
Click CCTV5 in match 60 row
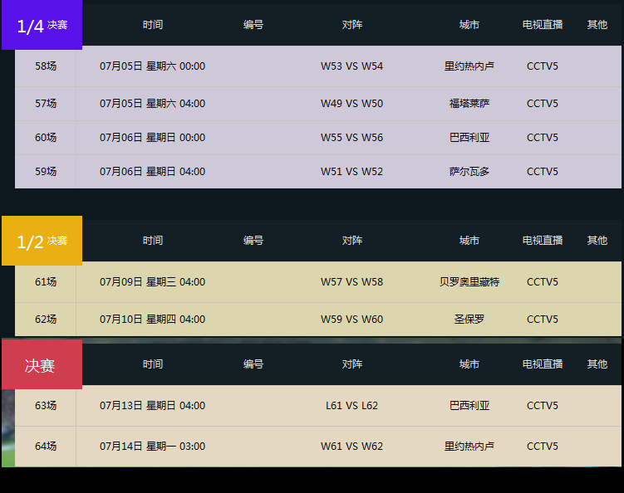[543, 138]
